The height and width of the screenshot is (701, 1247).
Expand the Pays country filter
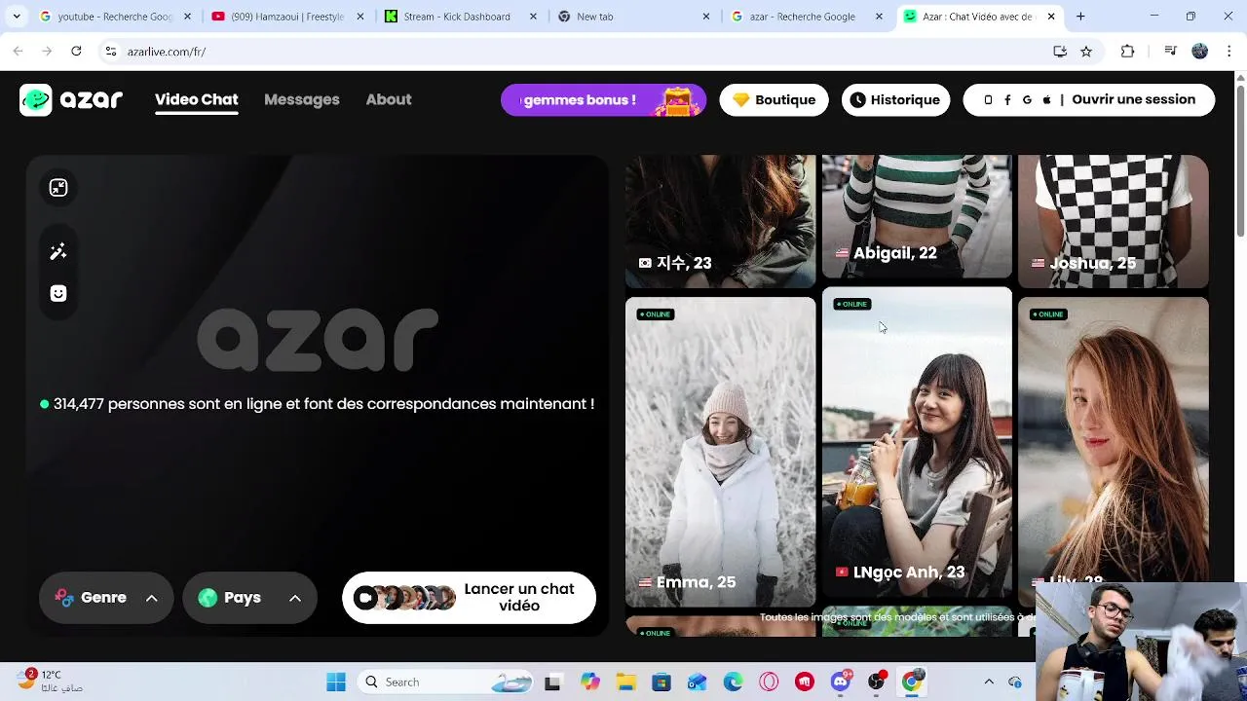tap(249, 598)
